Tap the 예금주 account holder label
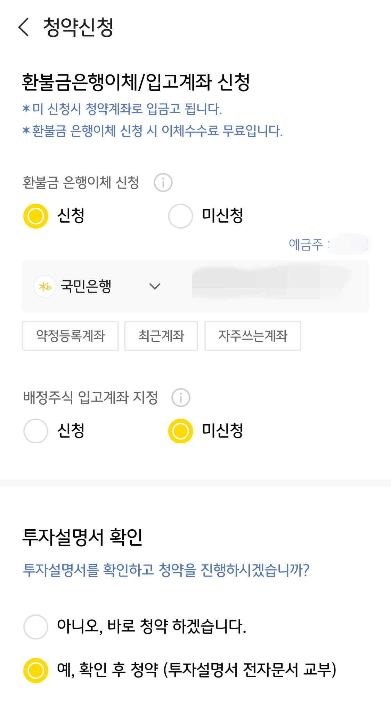Viewport: 391px width, 705px height. [306, 245]
